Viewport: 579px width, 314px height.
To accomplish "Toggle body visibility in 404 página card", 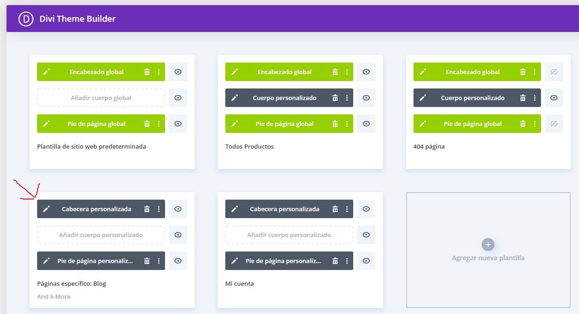I will (554, 98).
